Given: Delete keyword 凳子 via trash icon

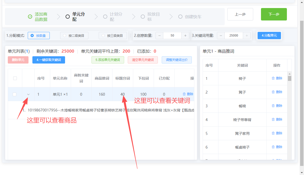Looking at the screenshot, I should [x=273, y=92].
